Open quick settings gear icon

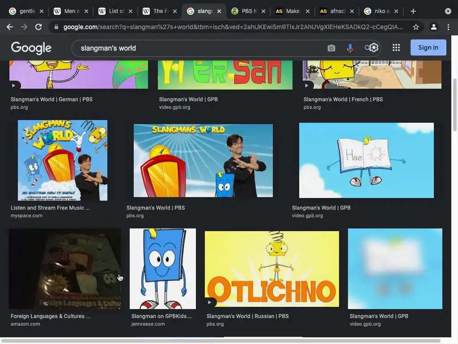click(x=374, y=47)
